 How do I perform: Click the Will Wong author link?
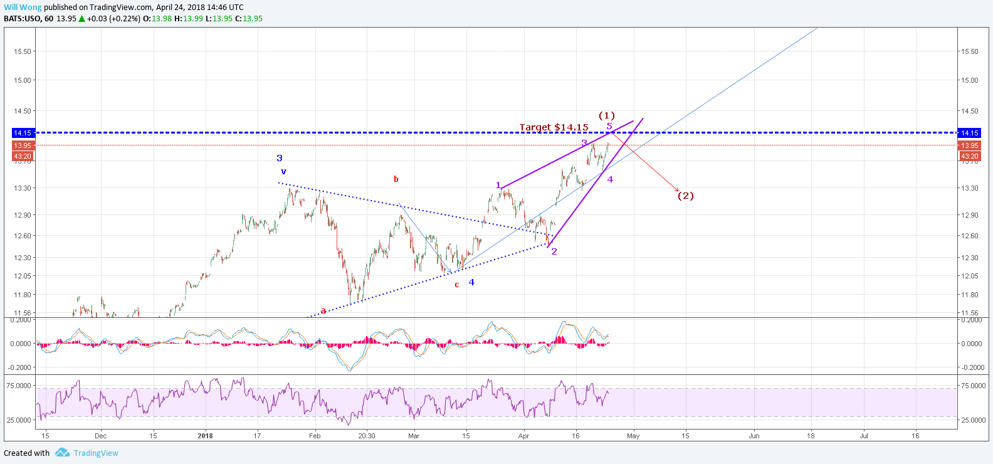(23, 8)
